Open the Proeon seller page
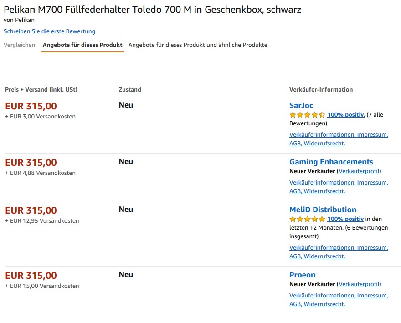Viewport: 401px width, 323px height. [302, 275]
